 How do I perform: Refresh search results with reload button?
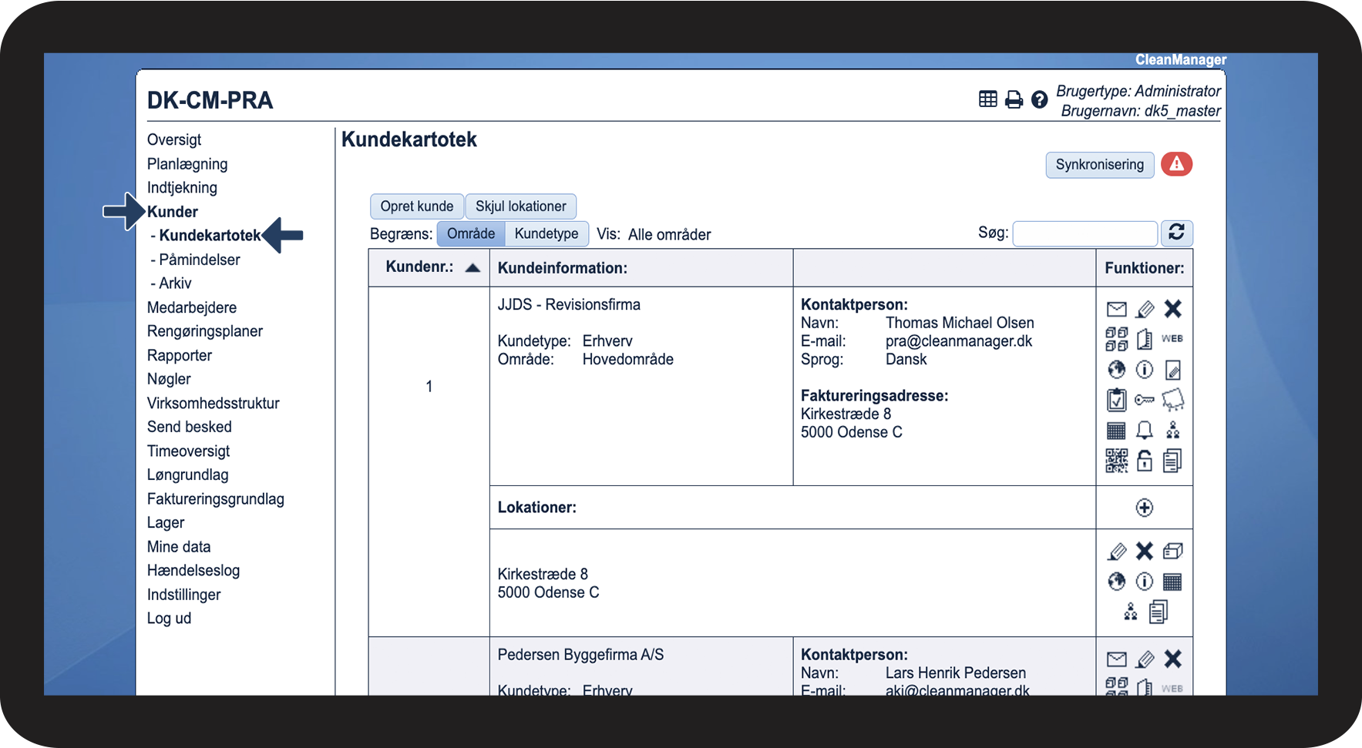1176,233
